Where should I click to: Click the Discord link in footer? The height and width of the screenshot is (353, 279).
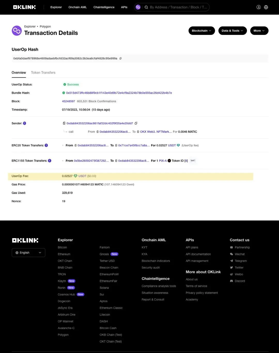tap(239, 281)
